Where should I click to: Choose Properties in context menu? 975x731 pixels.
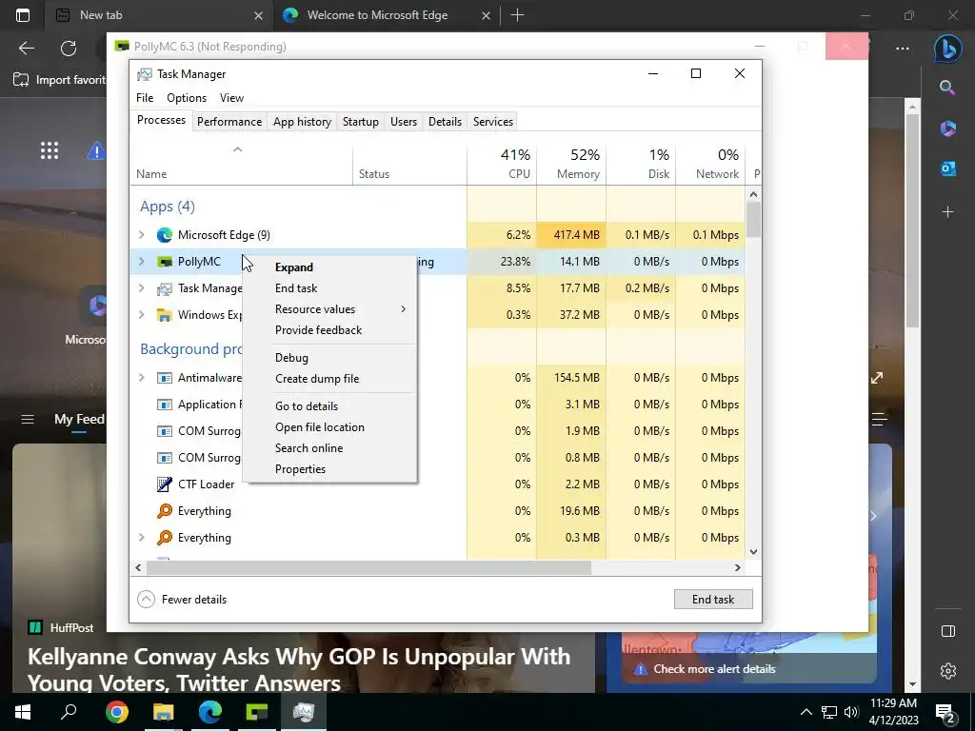click(329, 470)
